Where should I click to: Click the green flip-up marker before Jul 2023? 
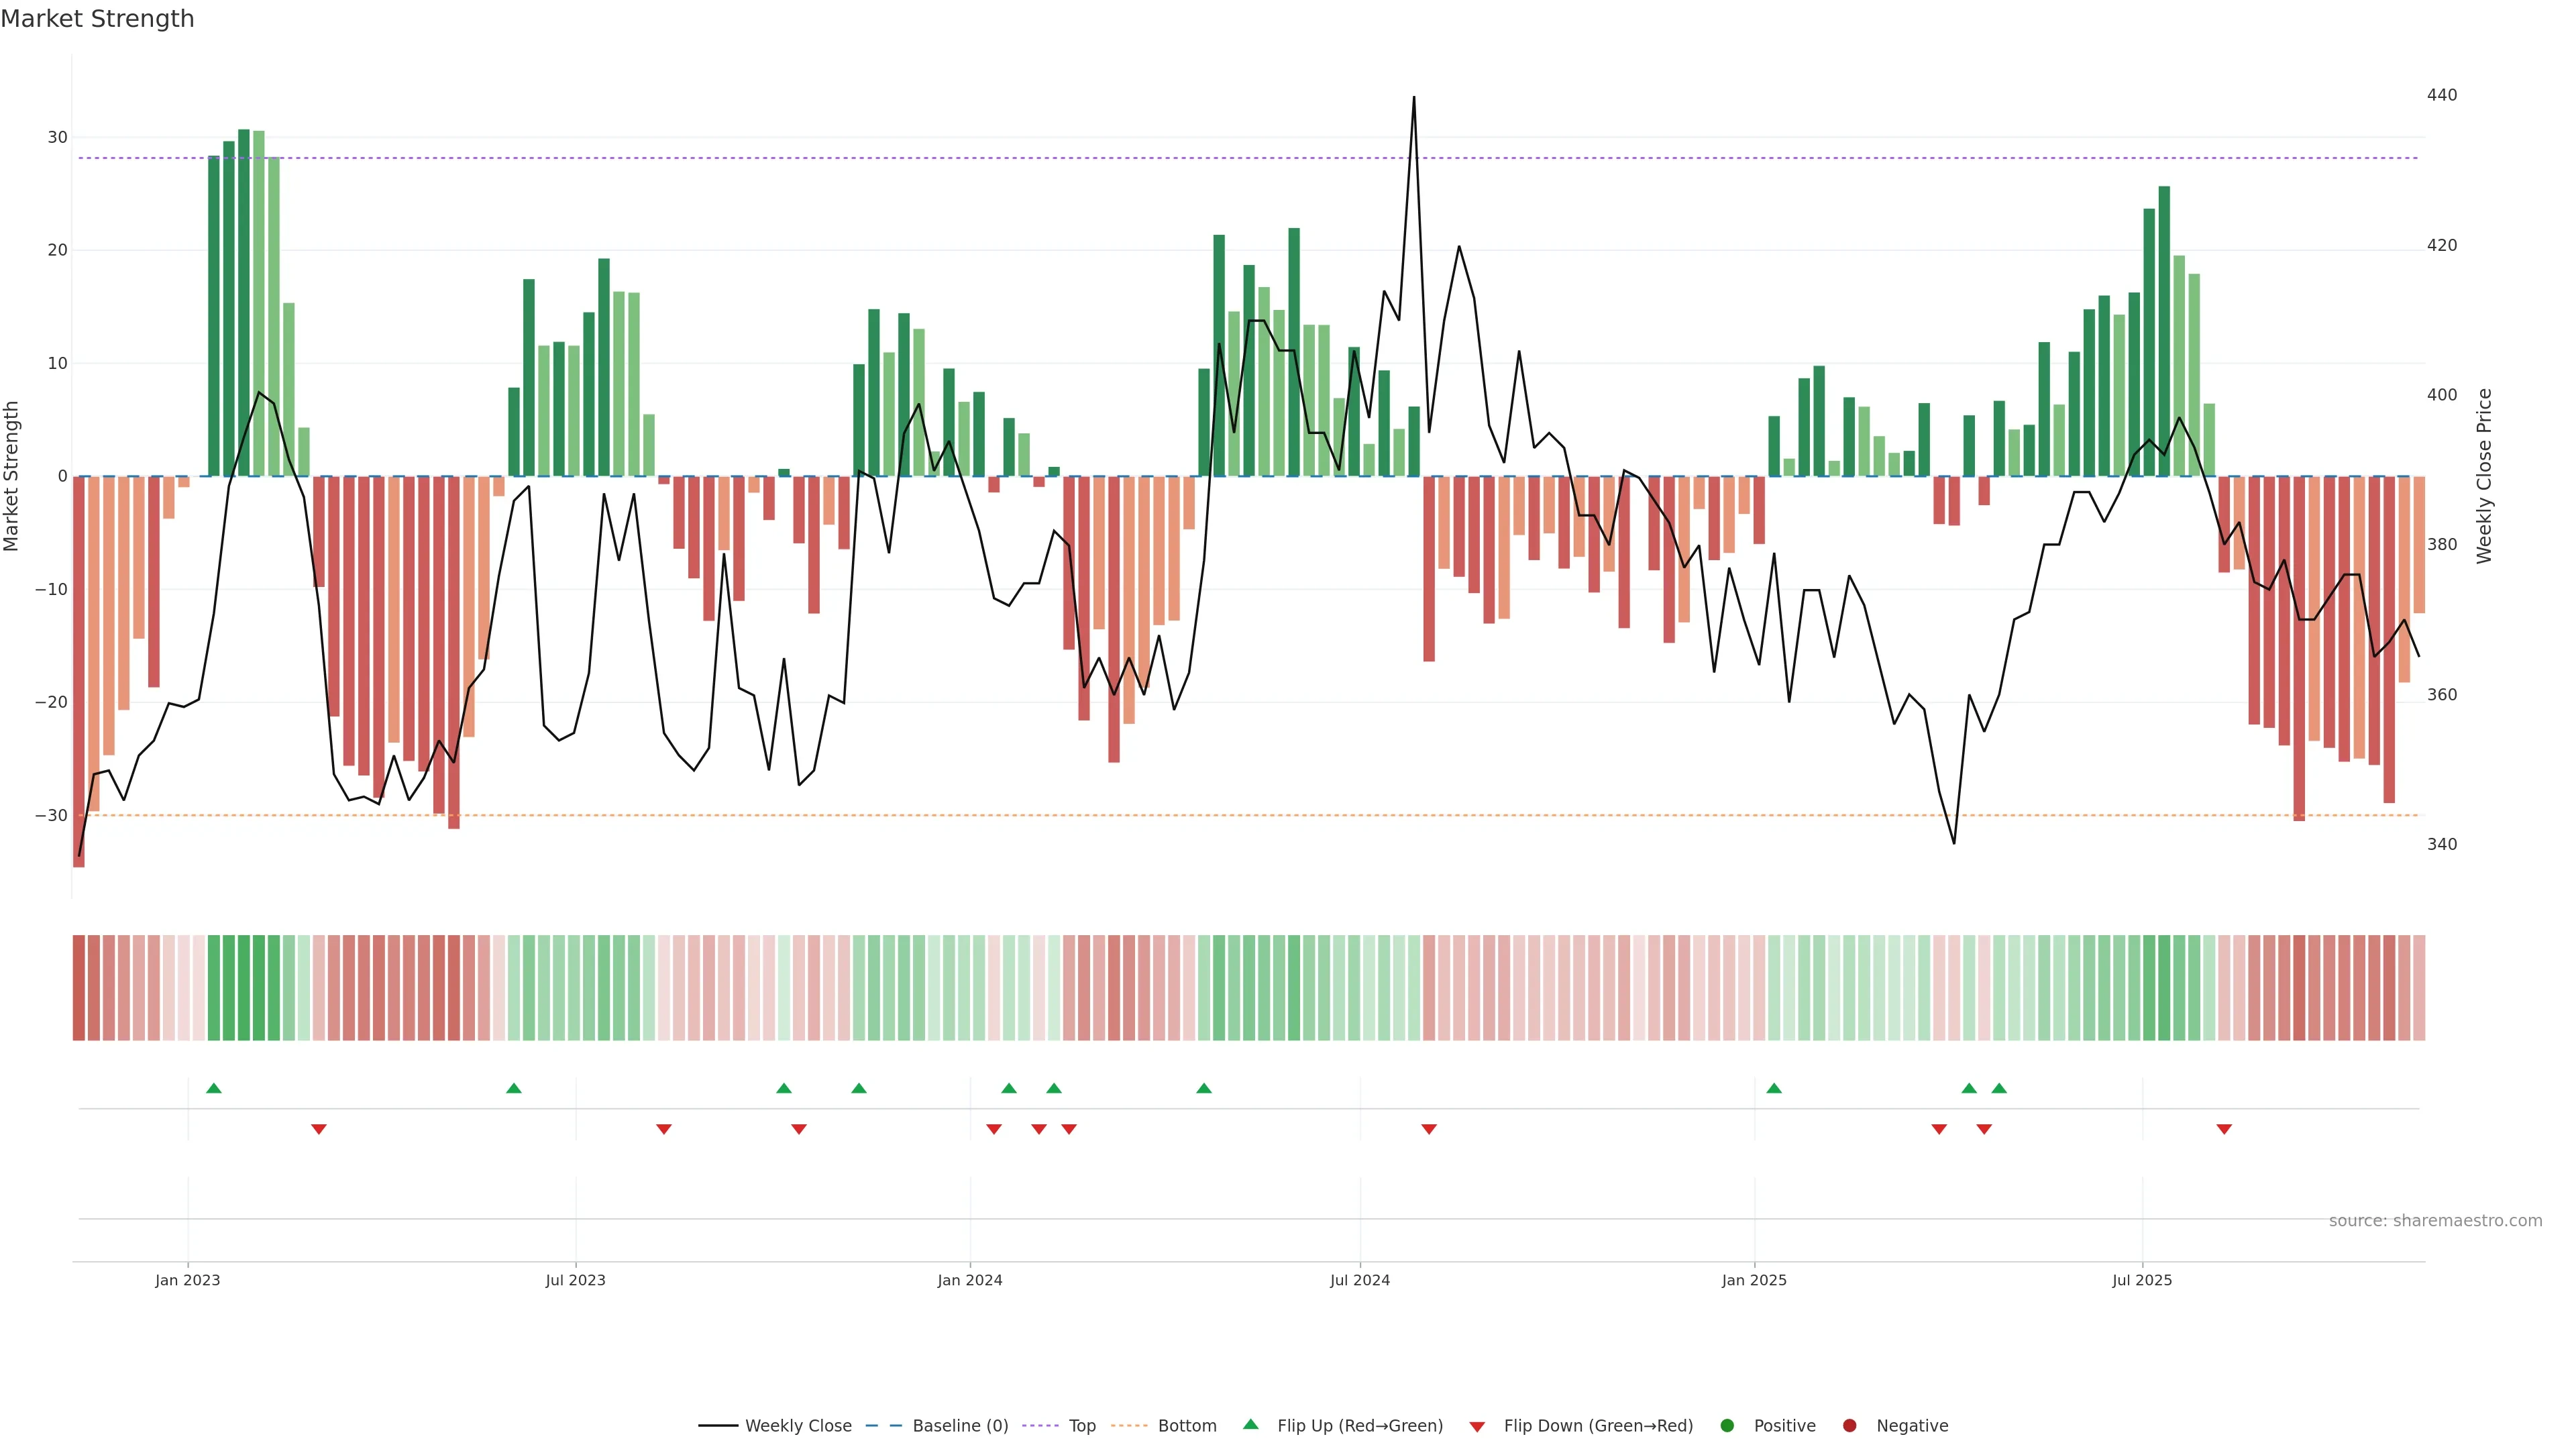(514, 1088)
